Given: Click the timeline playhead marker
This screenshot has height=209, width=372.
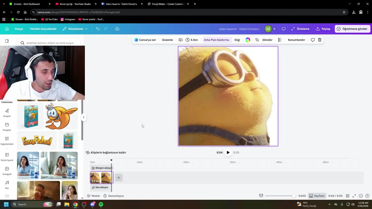Looking at the screenshot, I should click(x=111, y=160).
